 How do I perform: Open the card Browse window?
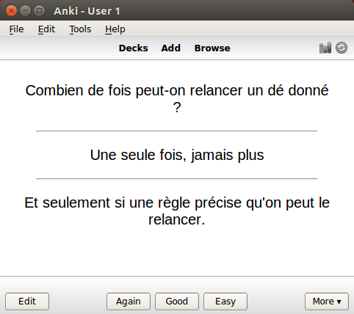coord(212,48)
